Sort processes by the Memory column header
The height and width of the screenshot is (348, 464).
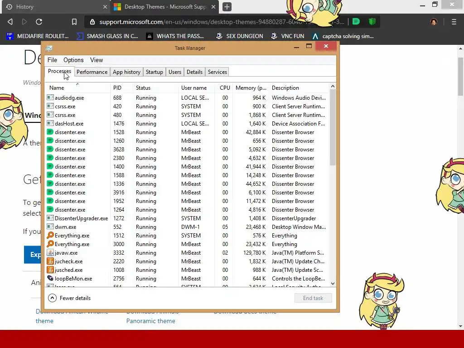[x=251, y=87]
